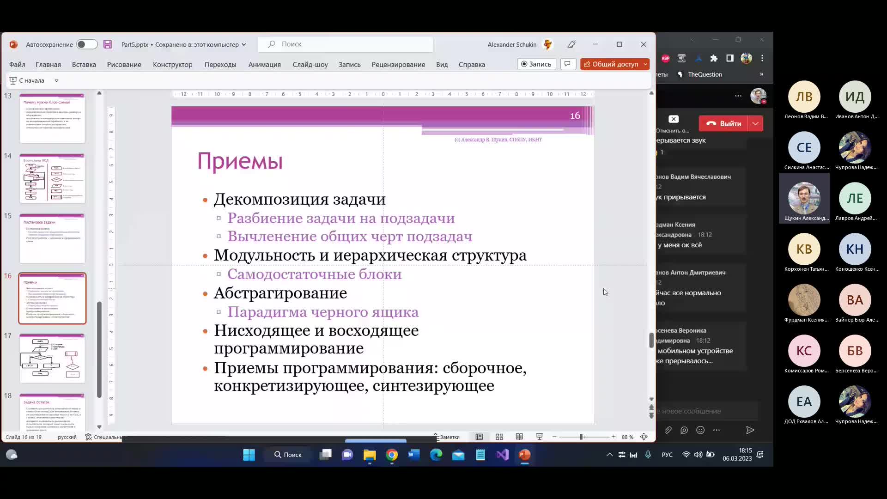Open accessibility checker in status bar
887x499 pixels.
point(103,437)
